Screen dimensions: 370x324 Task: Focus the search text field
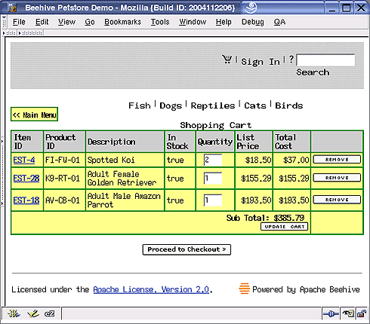click(325, 60)
